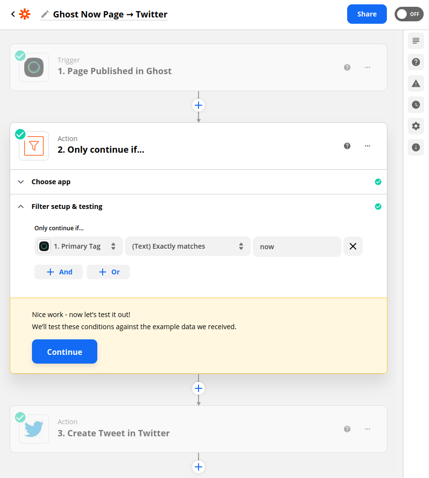Select the Only continue if... step heading

(x=101, y=150)
